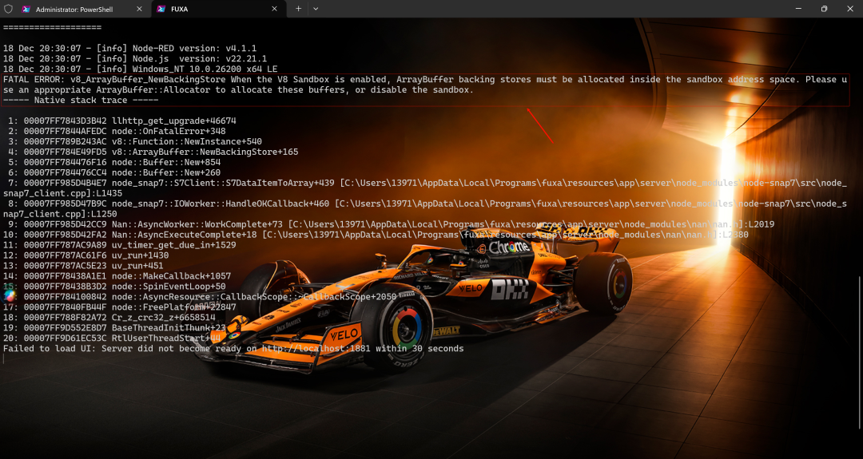
Task: Click stack line uv_run+1430
Action: click(x=86, y=255)
